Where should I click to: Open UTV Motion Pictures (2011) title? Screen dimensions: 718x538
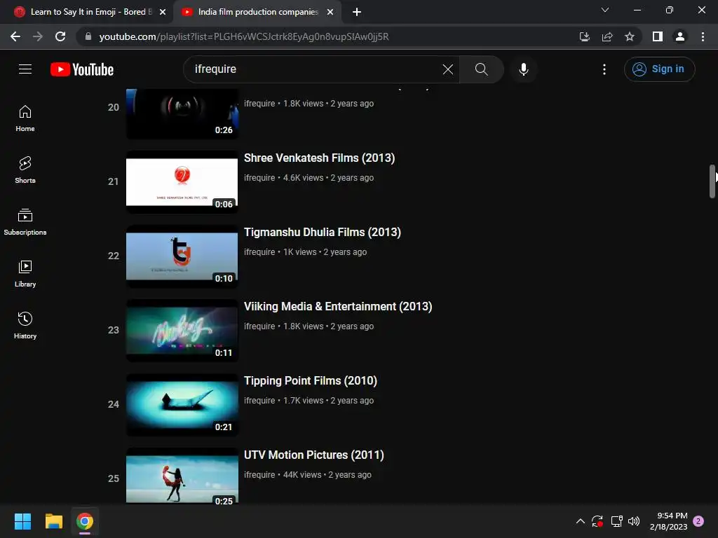pos(313,455)
